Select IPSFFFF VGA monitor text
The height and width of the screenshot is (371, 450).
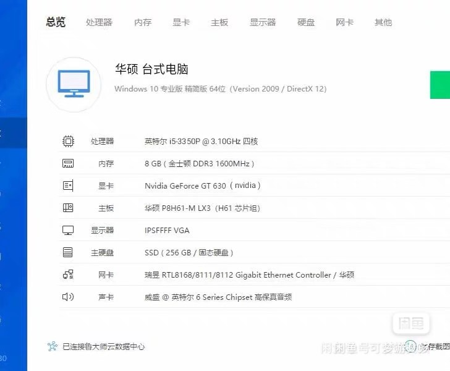pyautogui.click(x=167, y=230)
